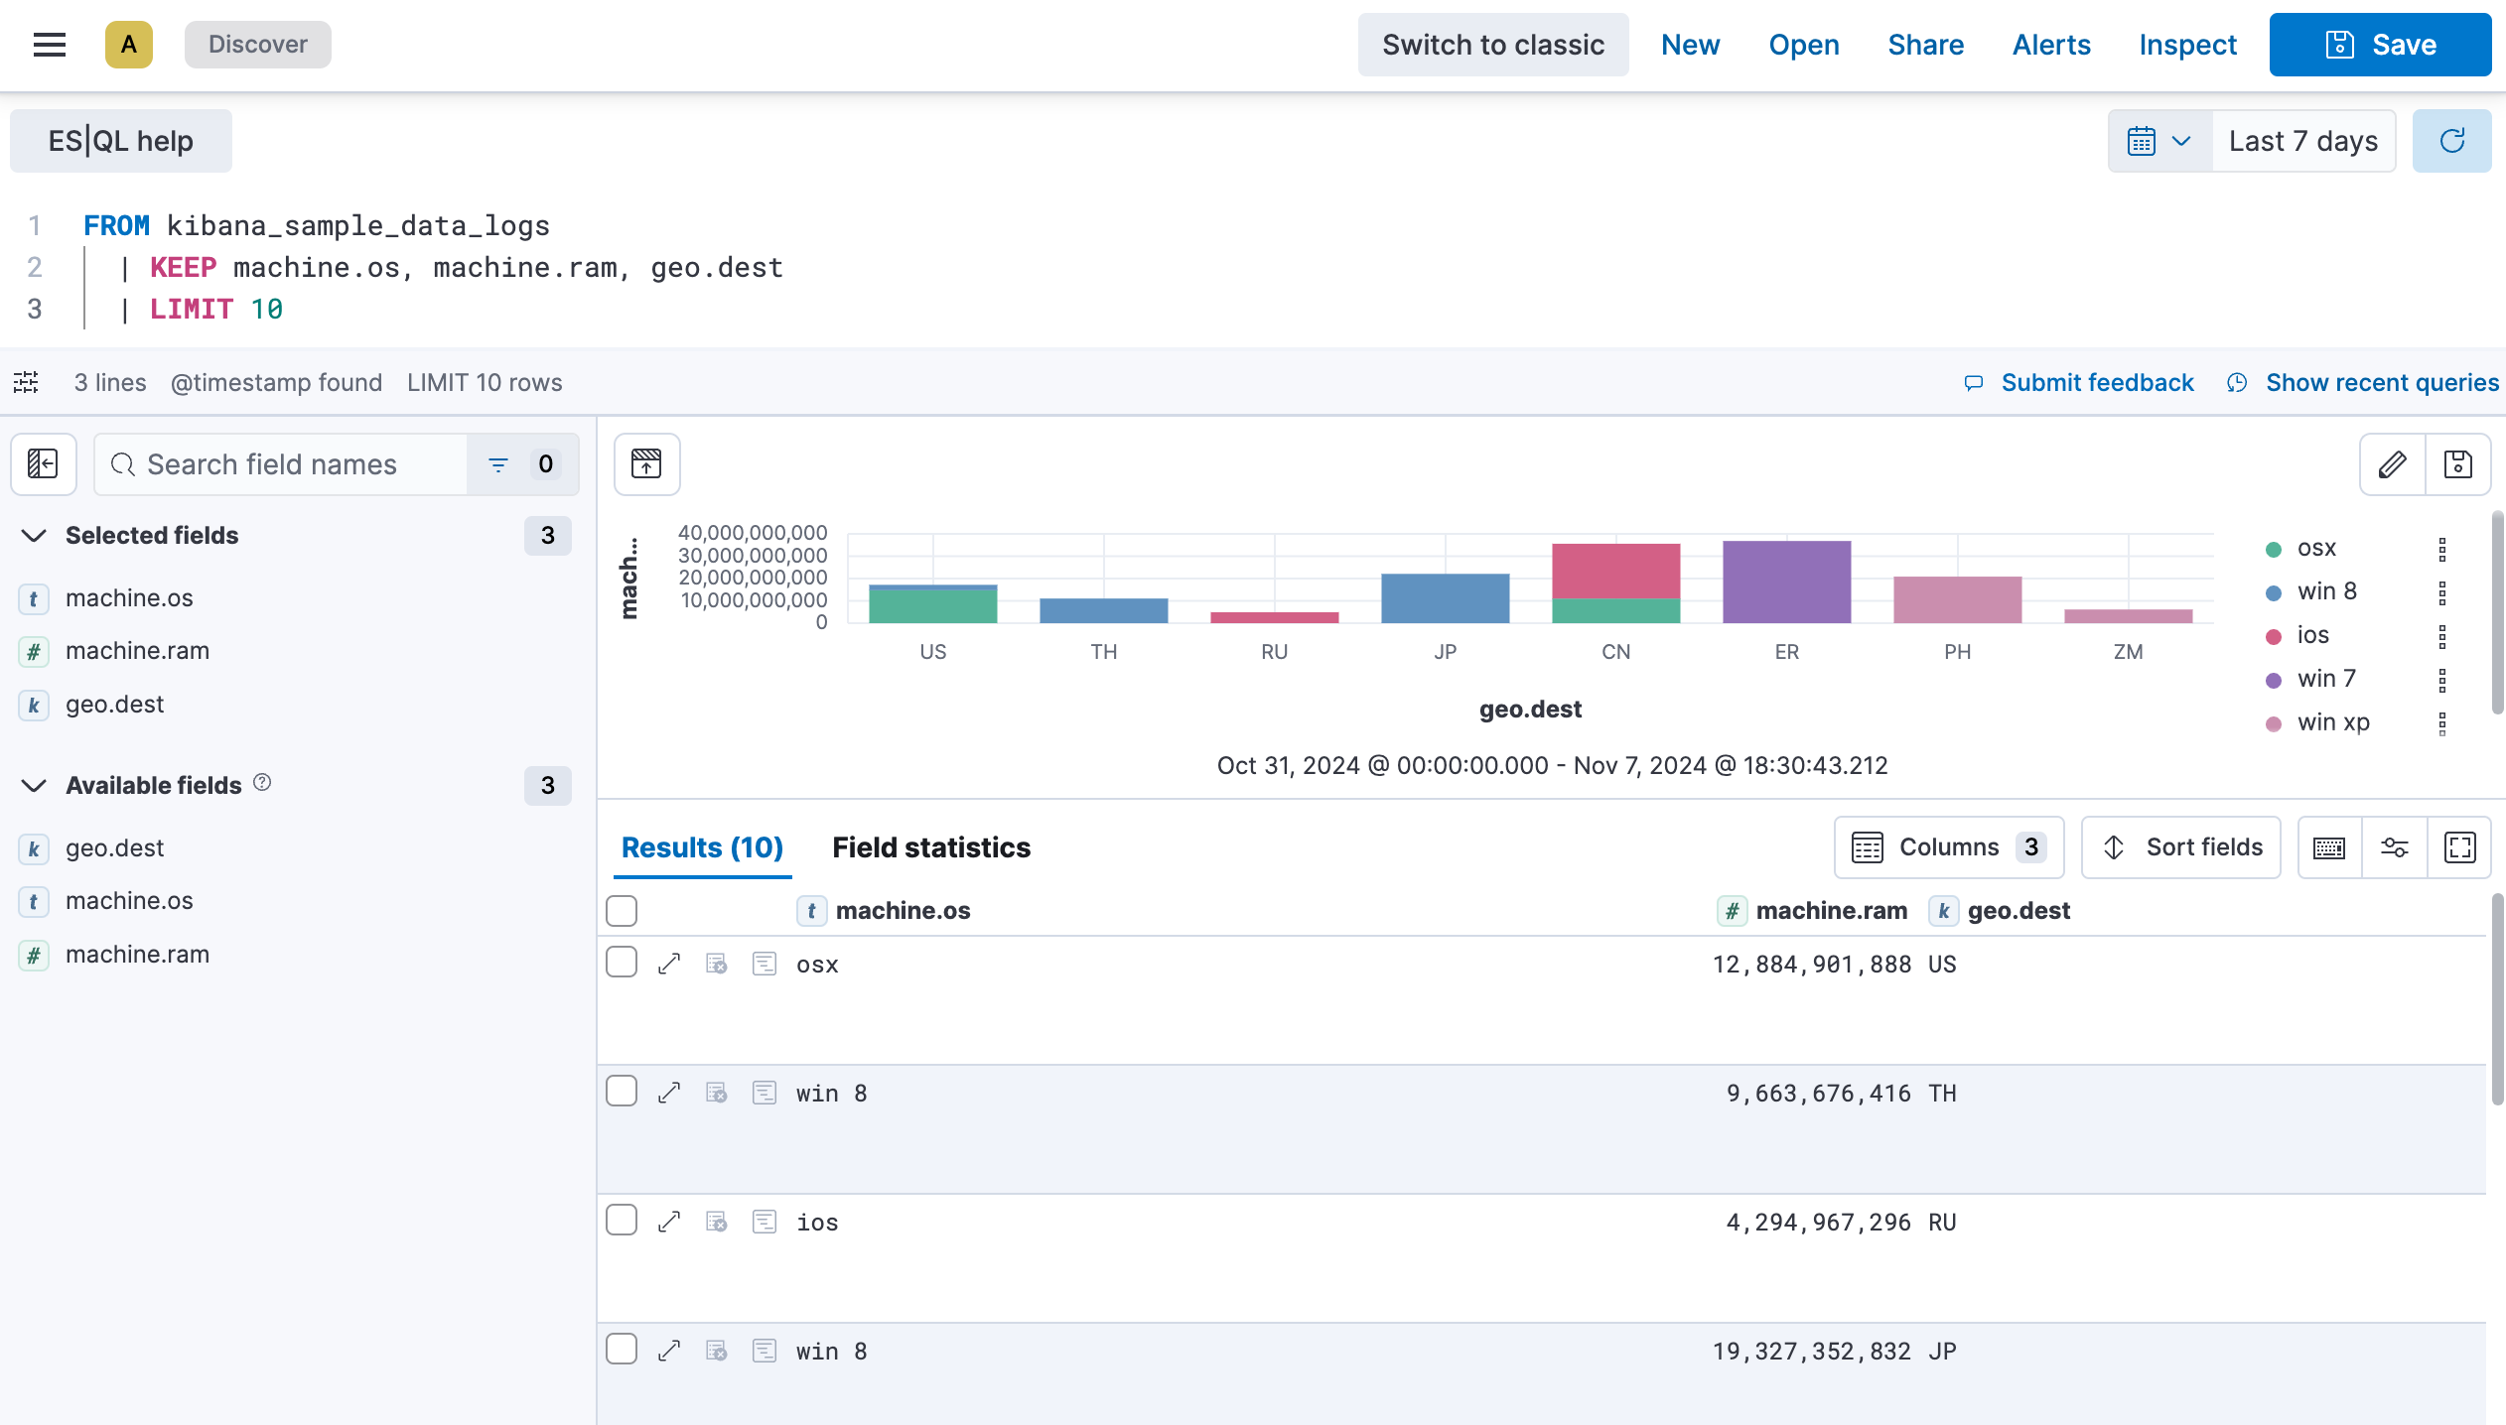
Task: Open the options menu for the osx legend item
Action: pyautogui.click(x=2440, y=549)
